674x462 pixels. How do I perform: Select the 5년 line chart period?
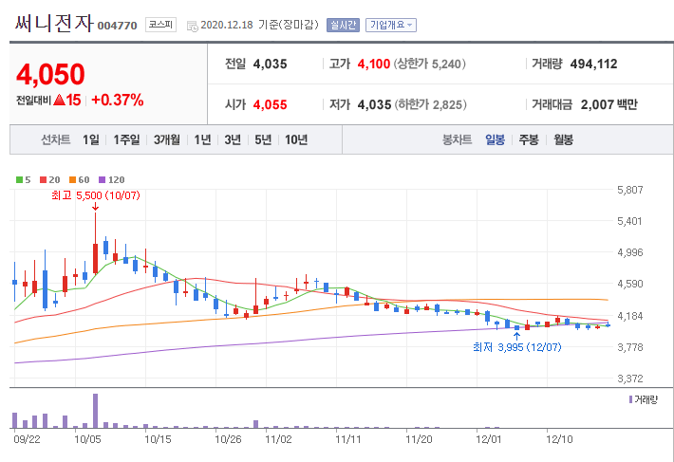pos(263,139)
